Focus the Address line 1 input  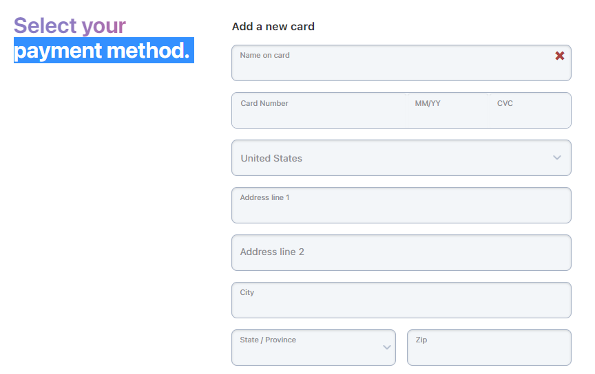point(401,210)
